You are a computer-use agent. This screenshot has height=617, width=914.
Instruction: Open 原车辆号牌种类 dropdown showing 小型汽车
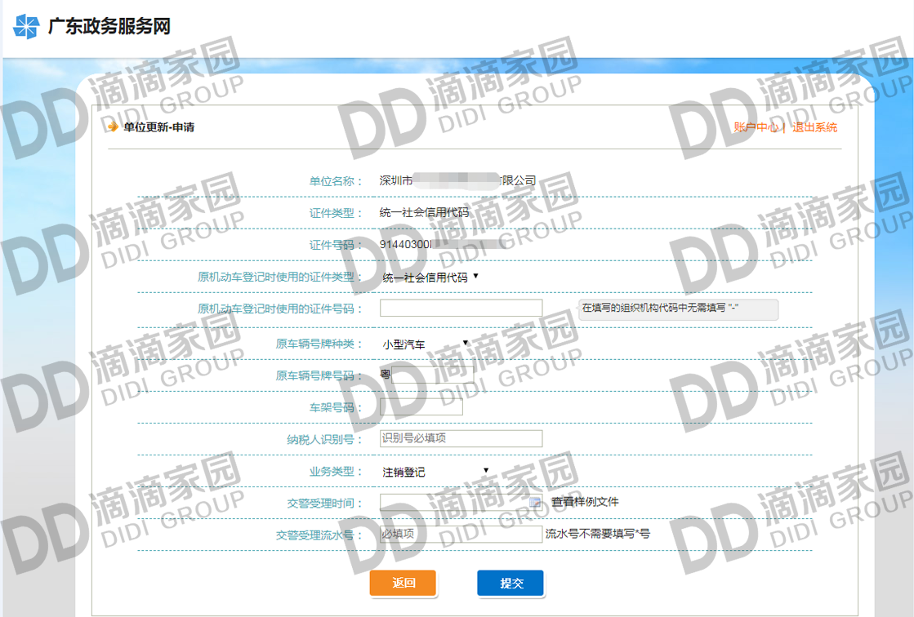point(425,344)
